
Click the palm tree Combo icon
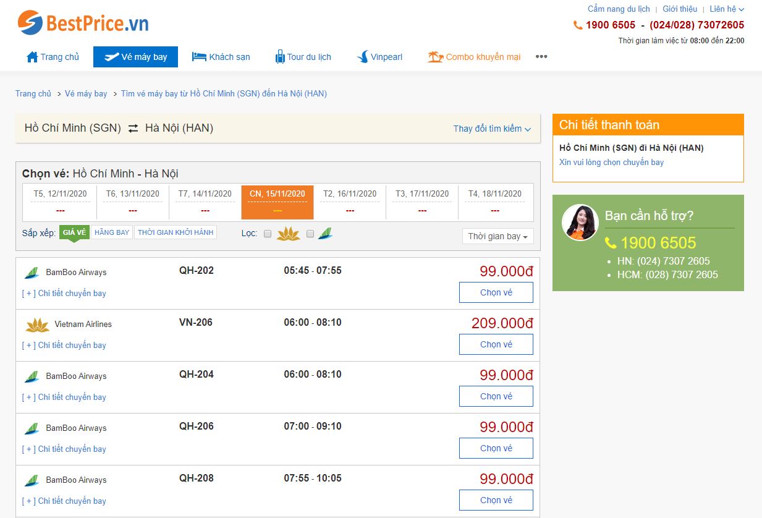(436, 57)
